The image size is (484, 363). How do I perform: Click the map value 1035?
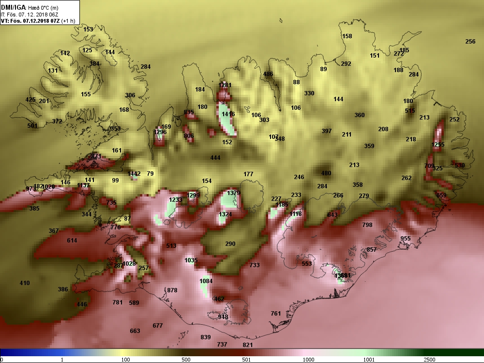coord(191,260)
